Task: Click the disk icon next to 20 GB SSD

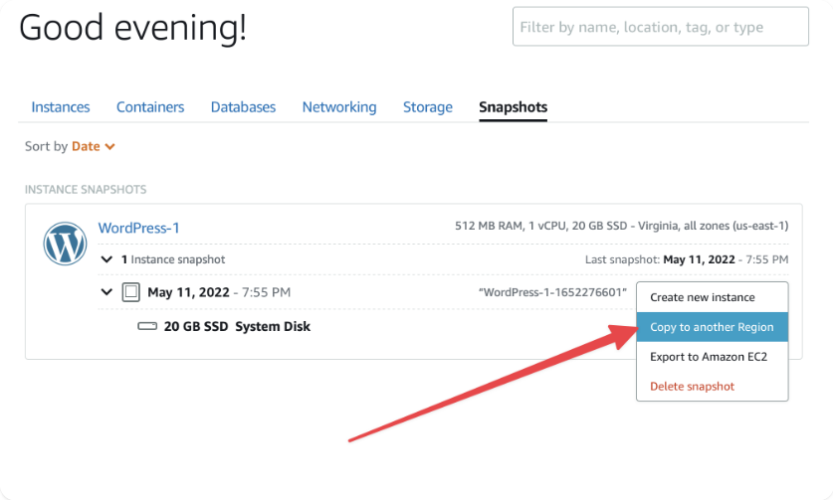Action: pyautogui.click(x=147, y=326)
